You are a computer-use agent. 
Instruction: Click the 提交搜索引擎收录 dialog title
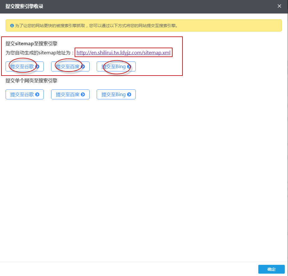[24, 6]
